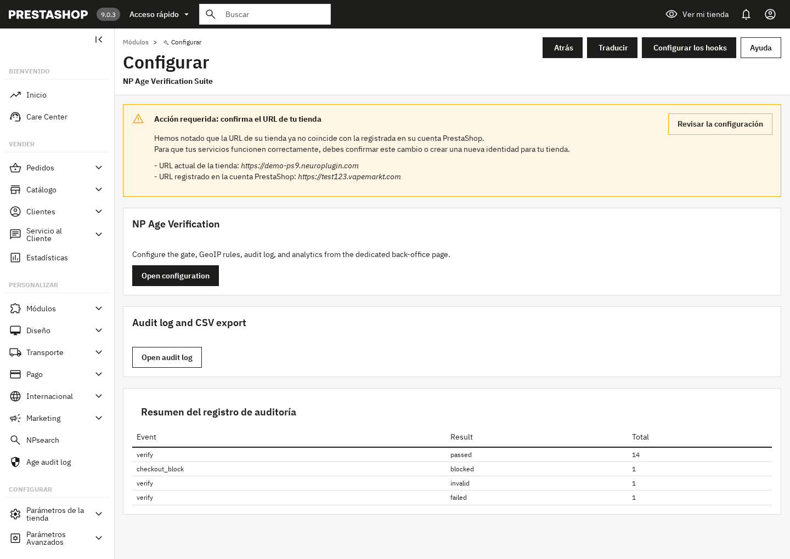Open Care Center menu item
Viewport: 790px width, 559px height.
(57, 117)
